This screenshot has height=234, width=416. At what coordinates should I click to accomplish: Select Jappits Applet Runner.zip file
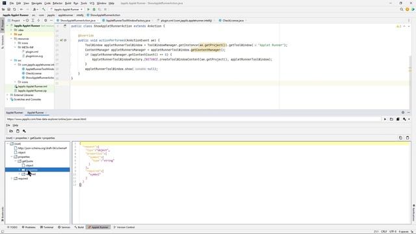[x=32, y=91]
